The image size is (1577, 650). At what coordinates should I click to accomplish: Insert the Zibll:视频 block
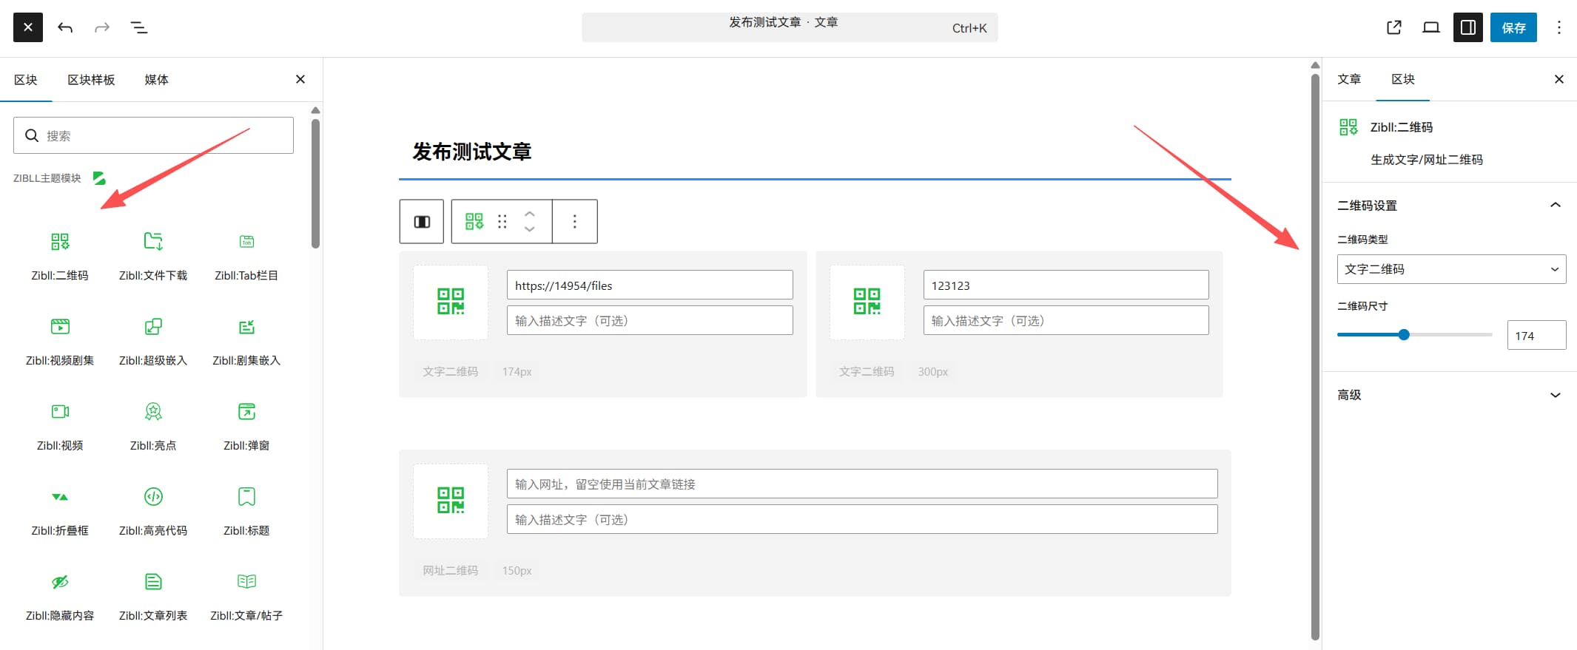(60, 425)
